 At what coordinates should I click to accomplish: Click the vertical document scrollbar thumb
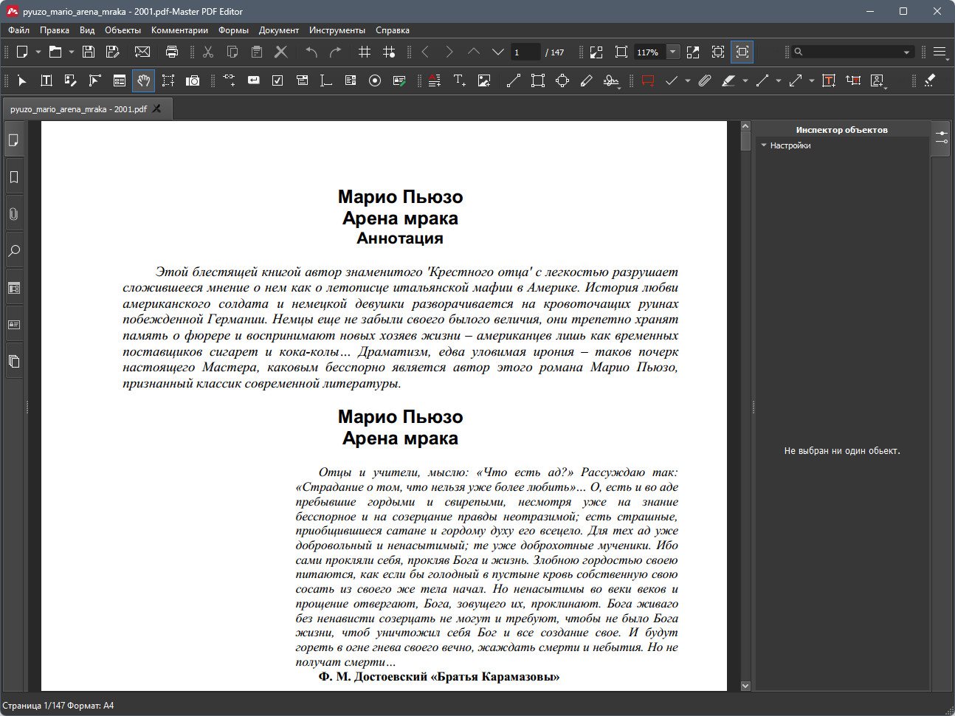745,141
